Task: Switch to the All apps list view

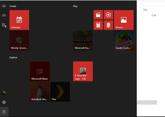Action: 4,25
